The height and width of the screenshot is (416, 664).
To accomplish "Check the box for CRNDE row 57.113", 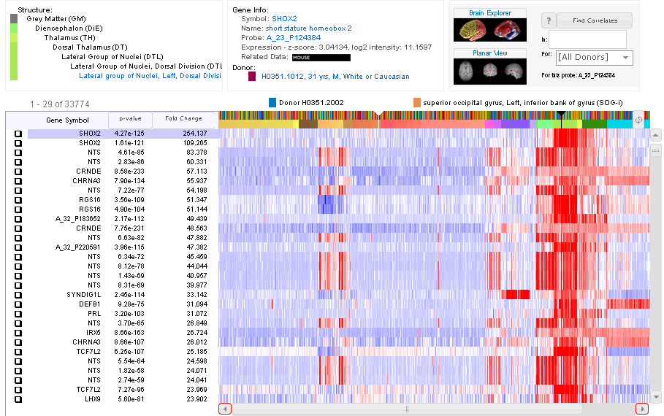I will coord(18,172).
